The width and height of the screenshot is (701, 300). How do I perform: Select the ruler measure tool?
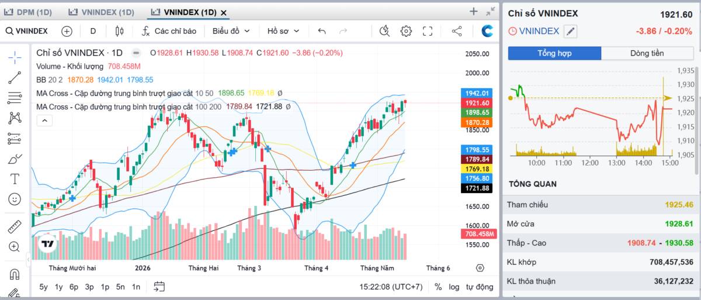pos(15,226)
